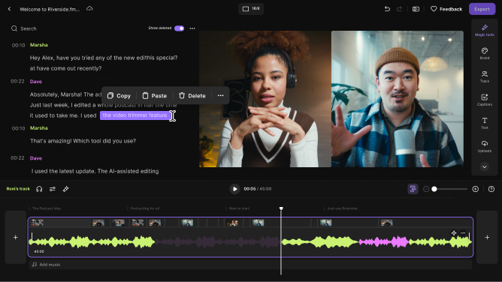Zoom out the timeline with minus icon

pos(426,189)
